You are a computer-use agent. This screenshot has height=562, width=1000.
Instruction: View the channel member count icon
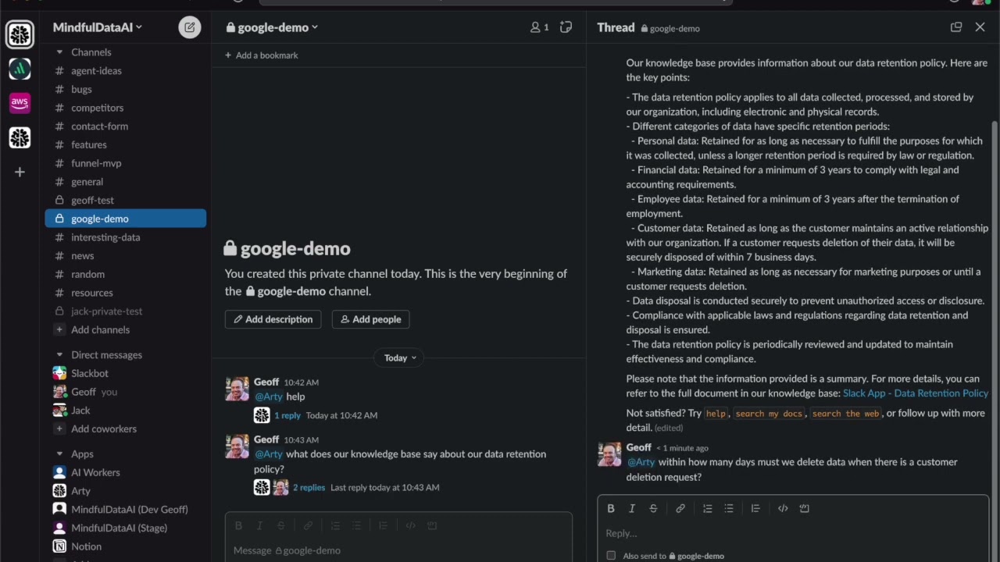click(539, 27)
